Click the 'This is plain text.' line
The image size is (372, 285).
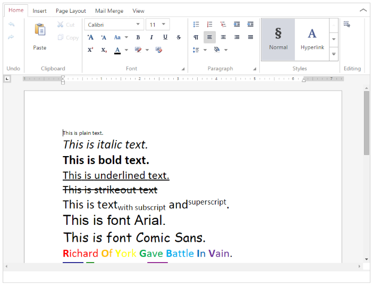(83, 133)
